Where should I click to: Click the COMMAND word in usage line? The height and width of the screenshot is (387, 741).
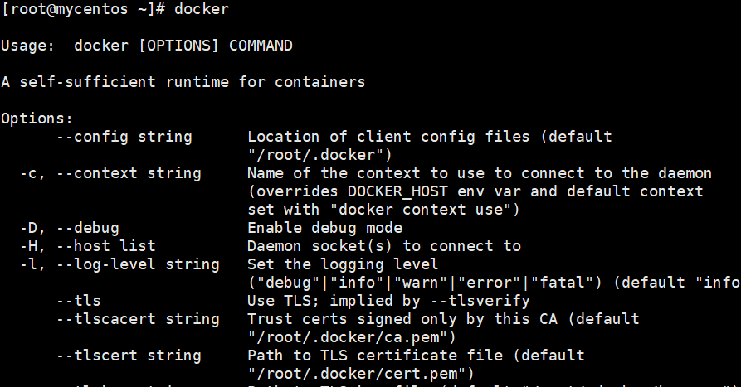click(x=261, y=46)
